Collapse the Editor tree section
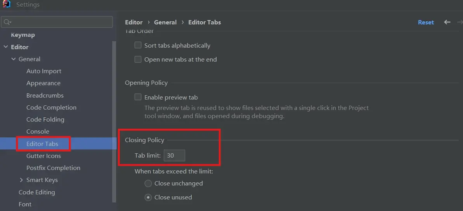Viewport: 463px width, 211px height. 5,47
